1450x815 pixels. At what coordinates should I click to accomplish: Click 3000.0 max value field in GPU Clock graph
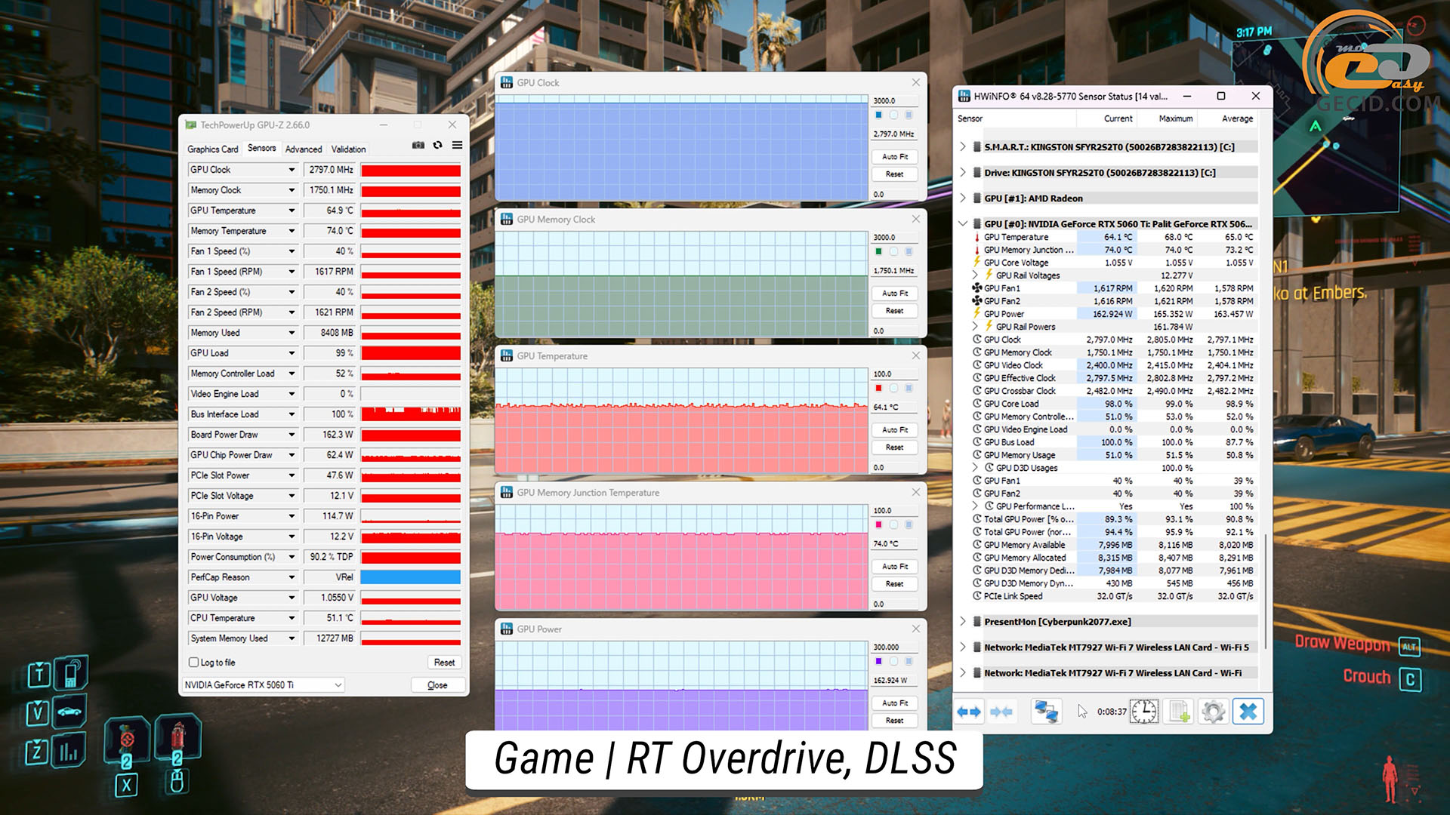895,100
